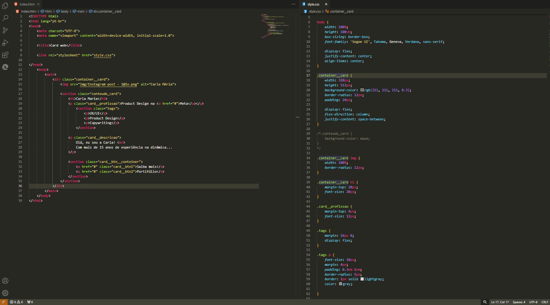Click the justify-content: space-between declaration

(355, 119)
